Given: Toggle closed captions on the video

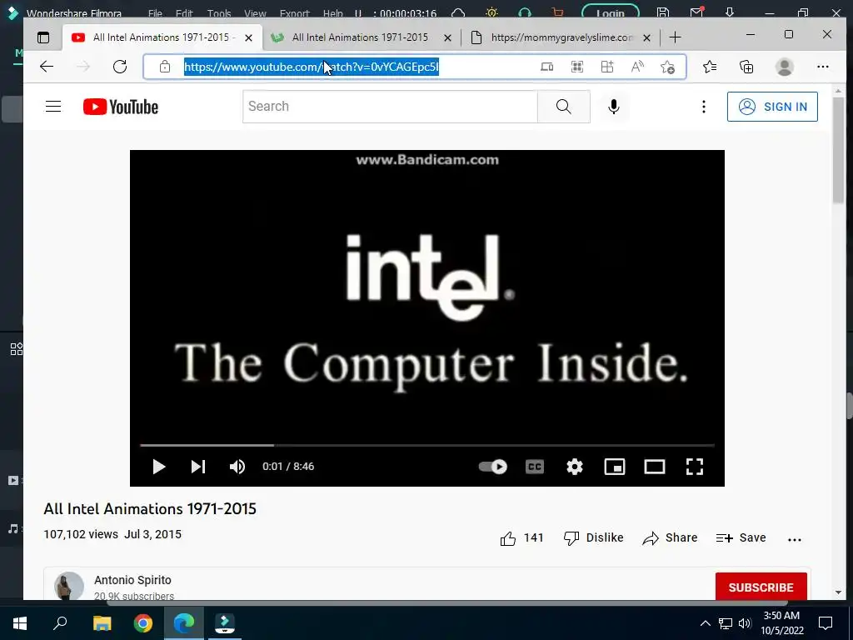Looking at the screenshot, I should (535, 467).
